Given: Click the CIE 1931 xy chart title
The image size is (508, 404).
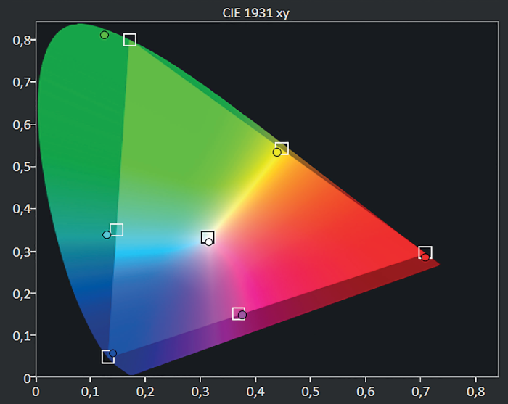Looking at the screenshot, I should (254, 13).
